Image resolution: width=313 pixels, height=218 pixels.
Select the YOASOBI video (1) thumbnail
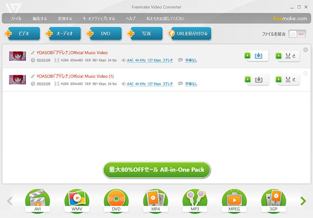(17, 80)
